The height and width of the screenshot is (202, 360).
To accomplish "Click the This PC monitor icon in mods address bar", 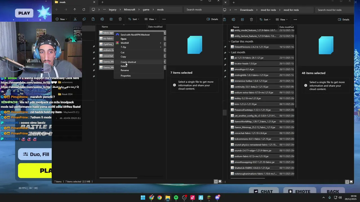I will click(93, 10).
